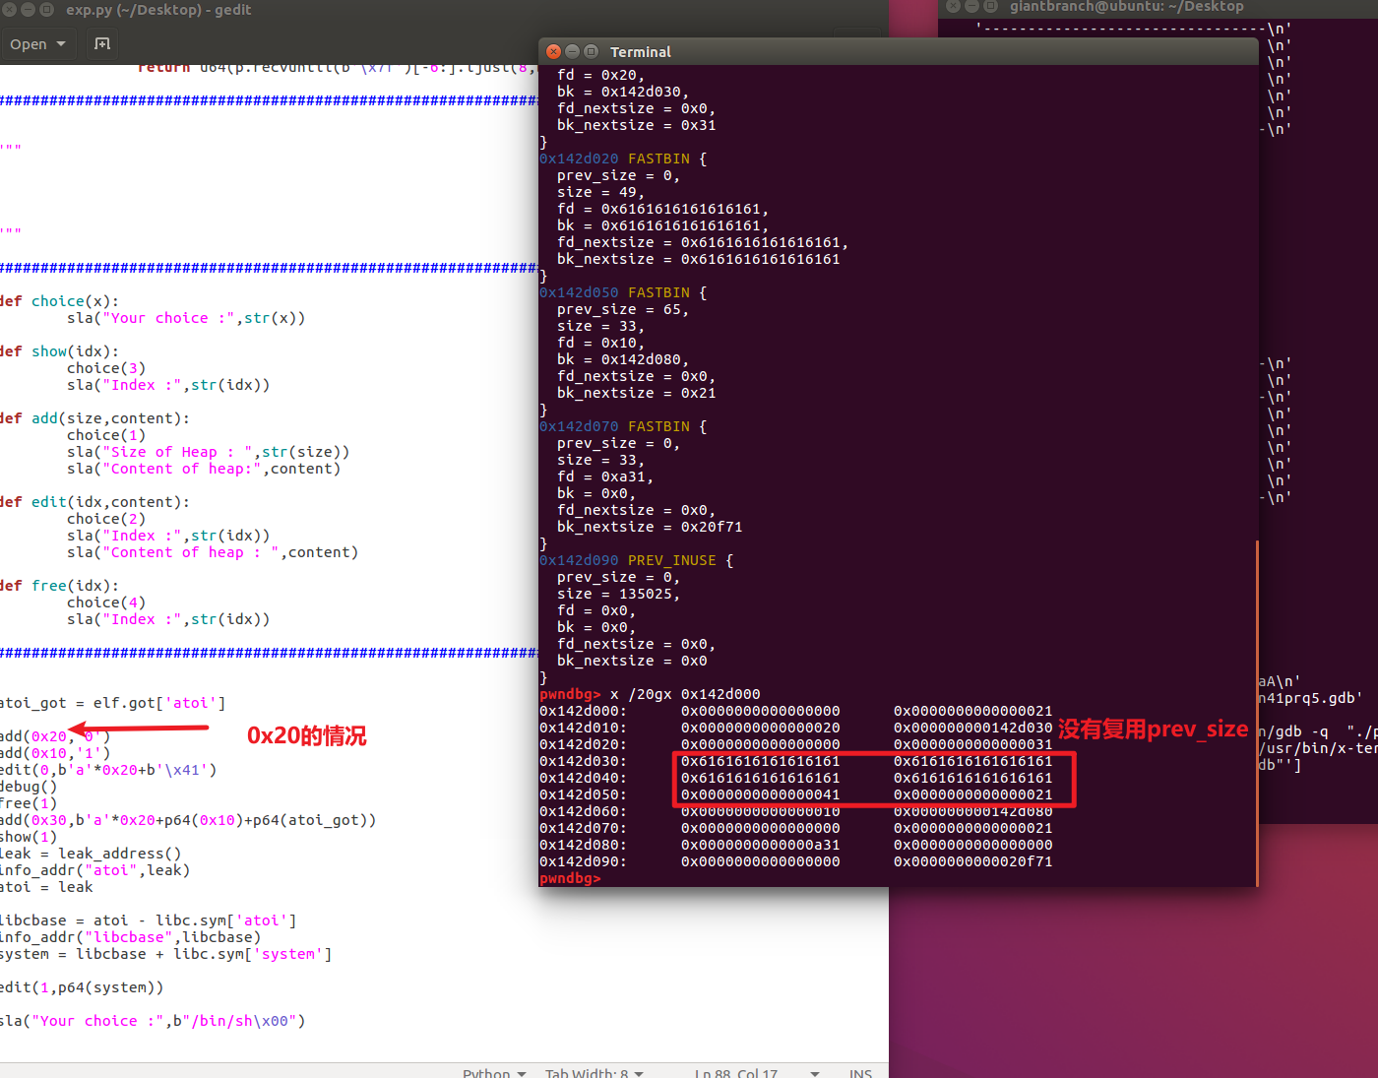Viewport: 1378px width, 1078px height.
Task: Click the 'x /20gx 0x142d000' command line
Action: 685,694
